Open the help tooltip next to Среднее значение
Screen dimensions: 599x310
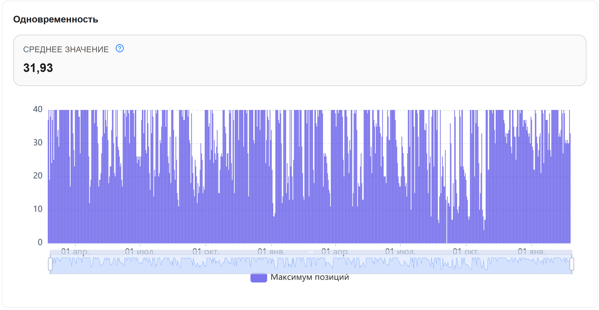120,48
